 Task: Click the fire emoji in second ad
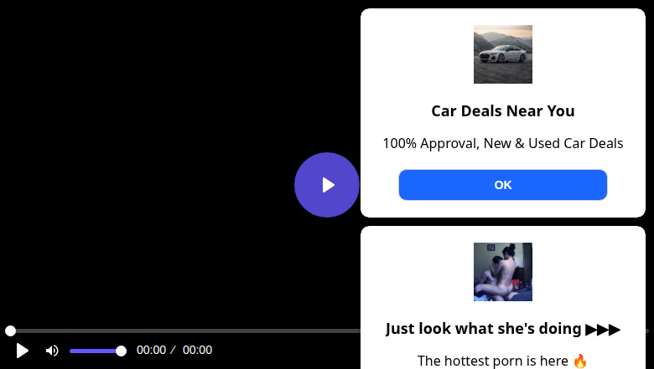click(x=579, y=361)
